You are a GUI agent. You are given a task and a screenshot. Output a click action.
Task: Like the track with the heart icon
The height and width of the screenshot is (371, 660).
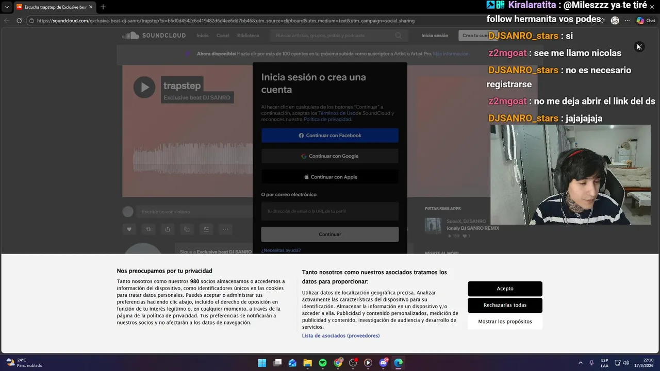coord(129,229)
